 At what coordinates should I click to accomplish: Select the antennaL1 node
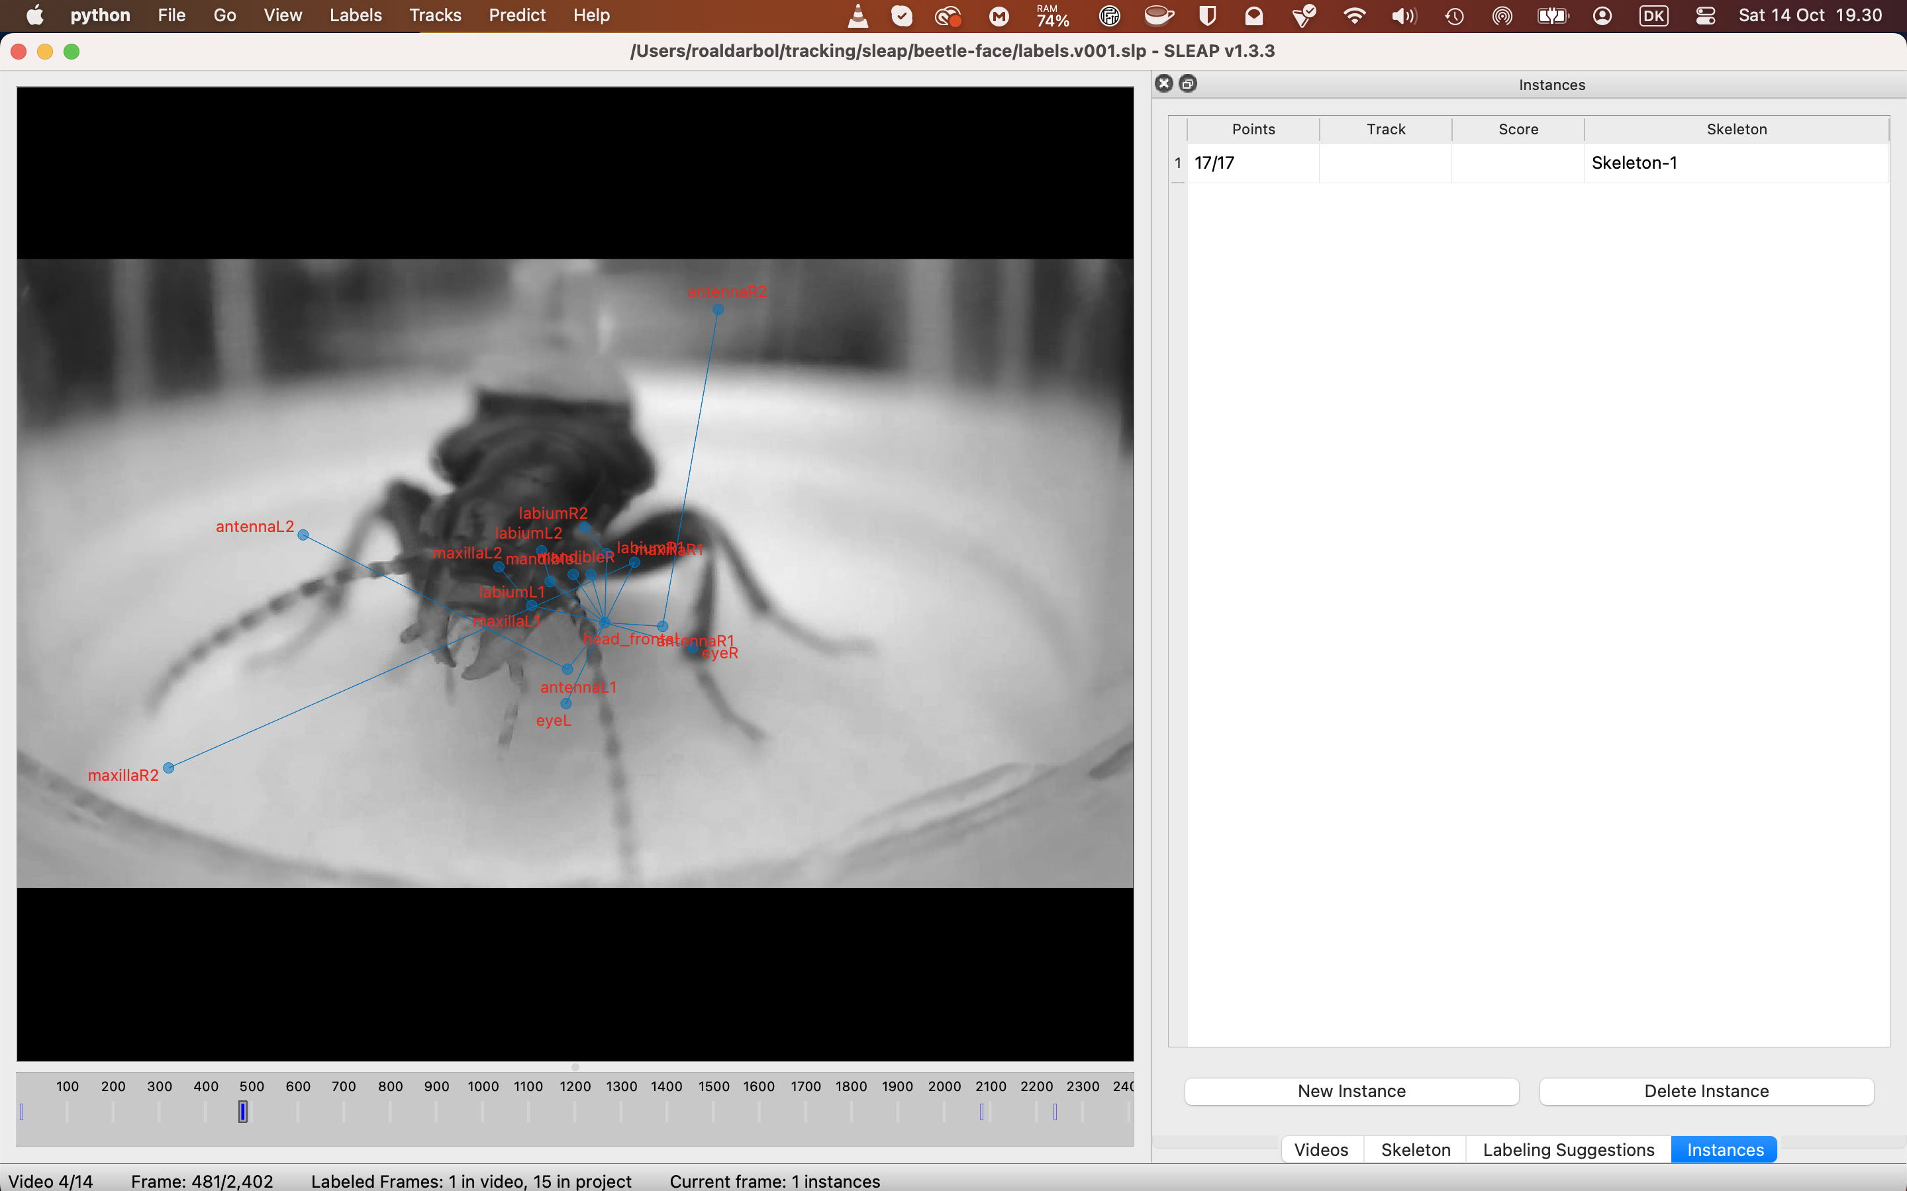point(567,669)
